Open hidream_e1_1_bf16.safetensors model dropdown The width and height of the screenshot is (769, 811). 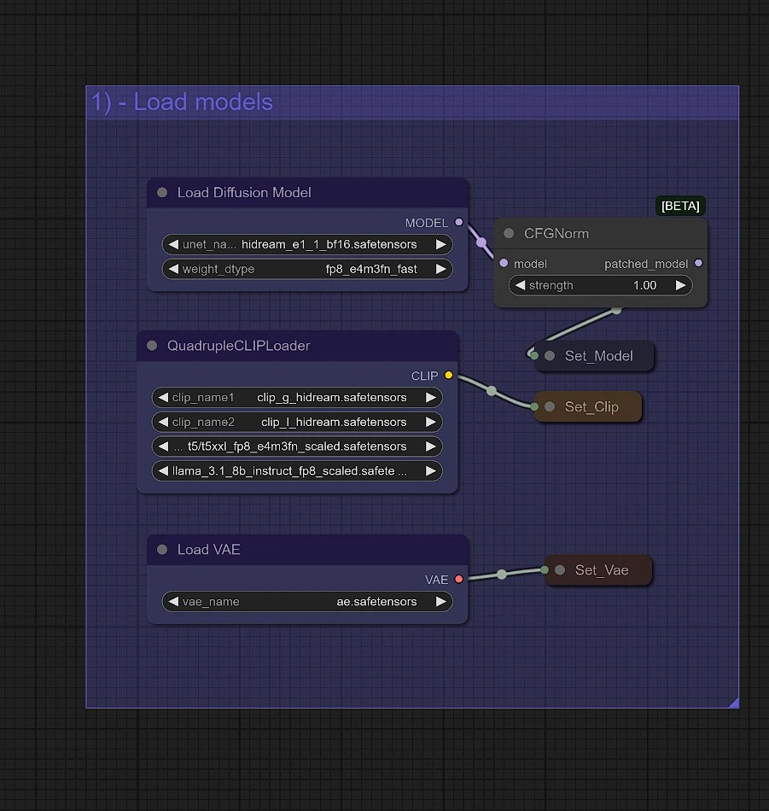307,244
